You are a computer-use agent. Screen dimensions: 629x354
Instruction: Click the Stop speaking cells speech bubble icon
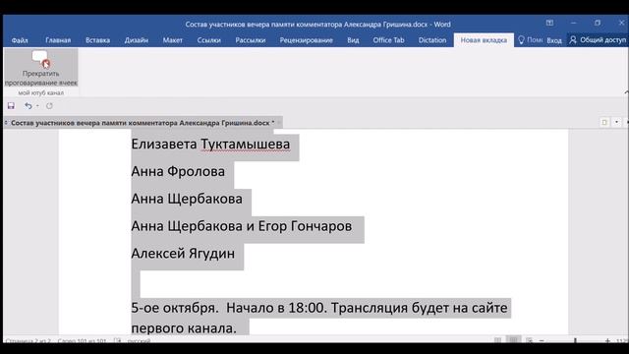point(40,59)
